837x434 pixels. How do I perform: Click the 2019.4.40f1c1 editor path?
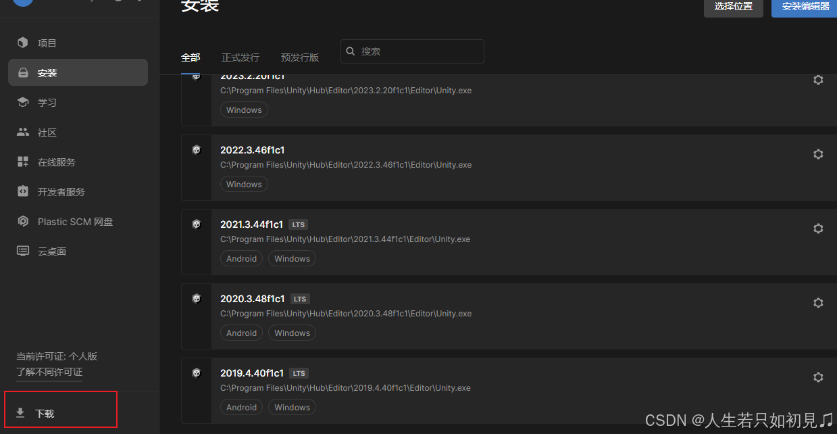pyautogui.click(x=345, y=388)
